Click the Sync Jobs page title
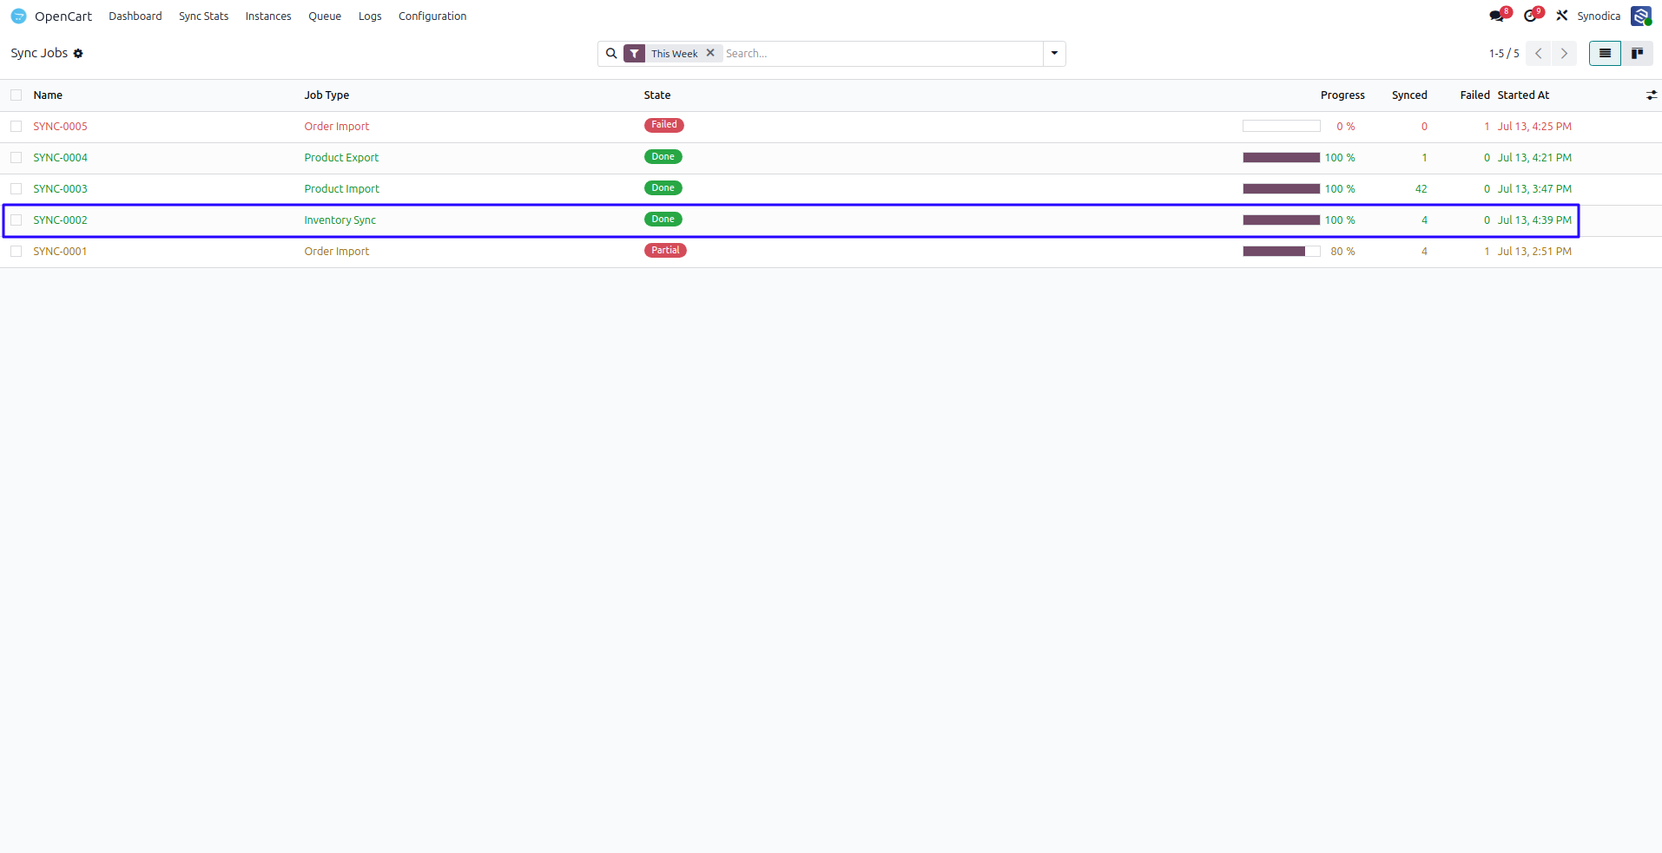 coord(39,53)
